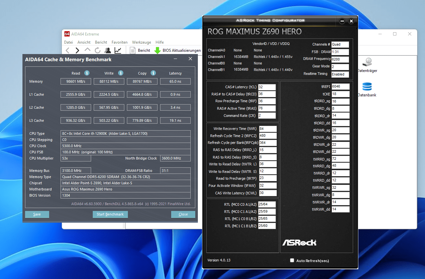Click the DRAM Frequency field

click(340, 59)
